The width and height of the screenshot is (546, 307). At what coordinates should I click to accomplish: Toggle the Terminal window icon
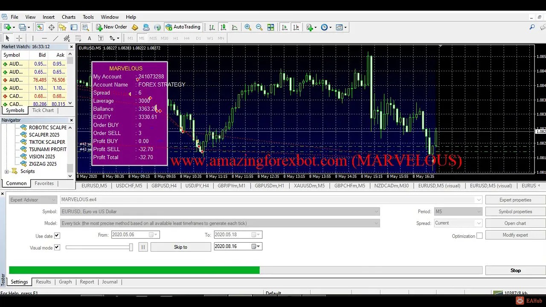(x=74, y=27)
